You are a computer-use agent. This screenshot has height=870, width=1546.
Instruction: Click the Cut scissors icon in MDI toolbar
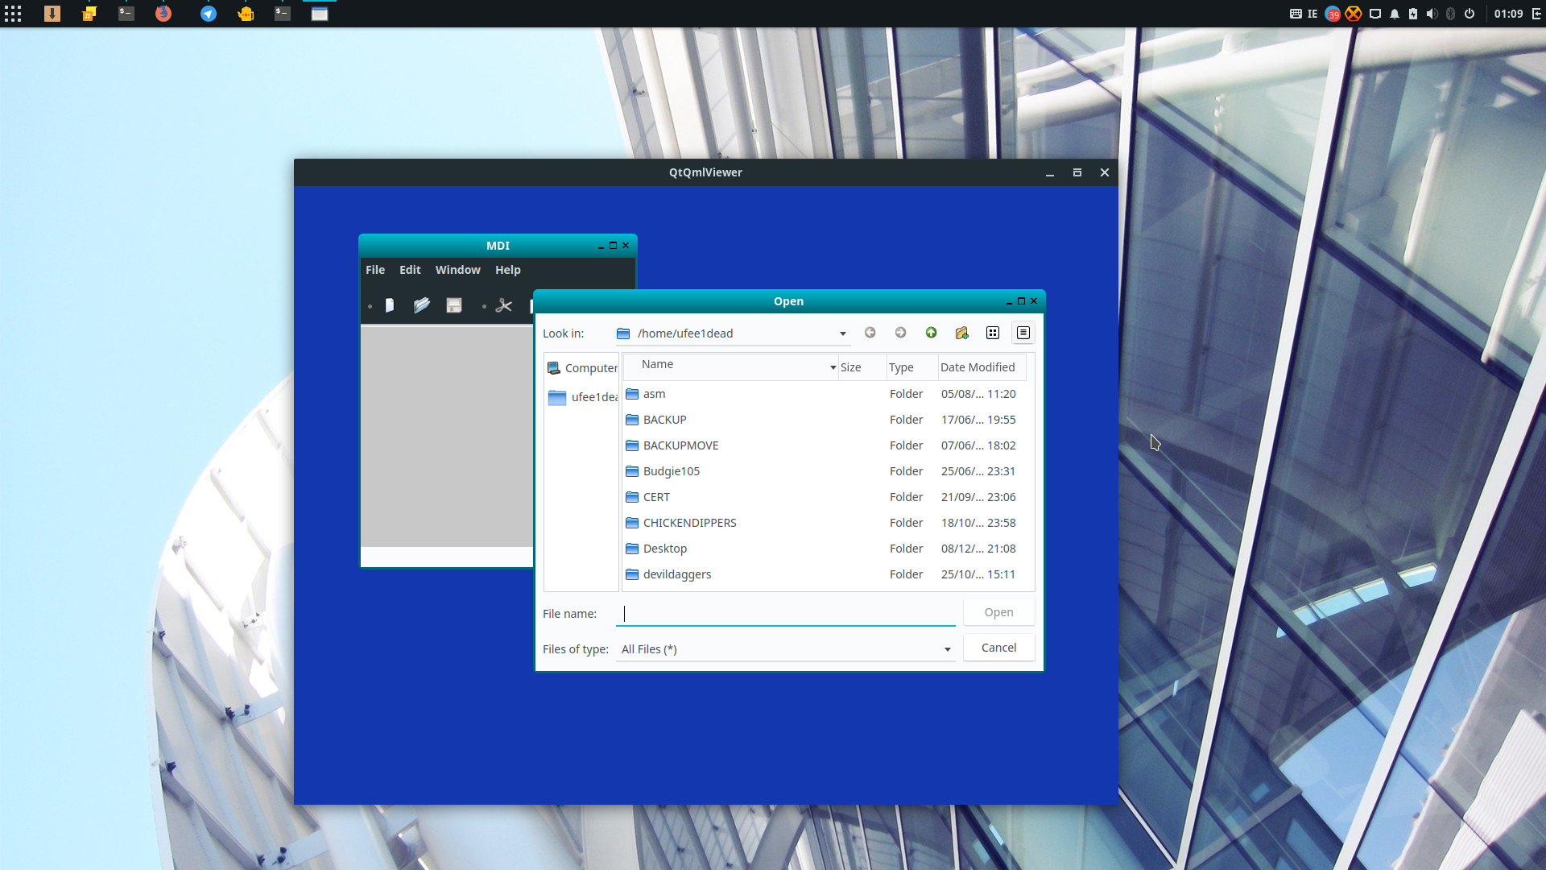504,305
